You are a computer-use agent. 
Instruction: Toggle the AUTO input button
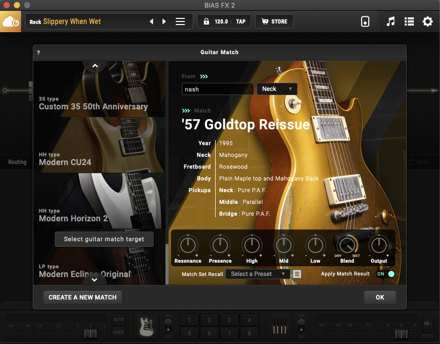(x=119, y=319)
